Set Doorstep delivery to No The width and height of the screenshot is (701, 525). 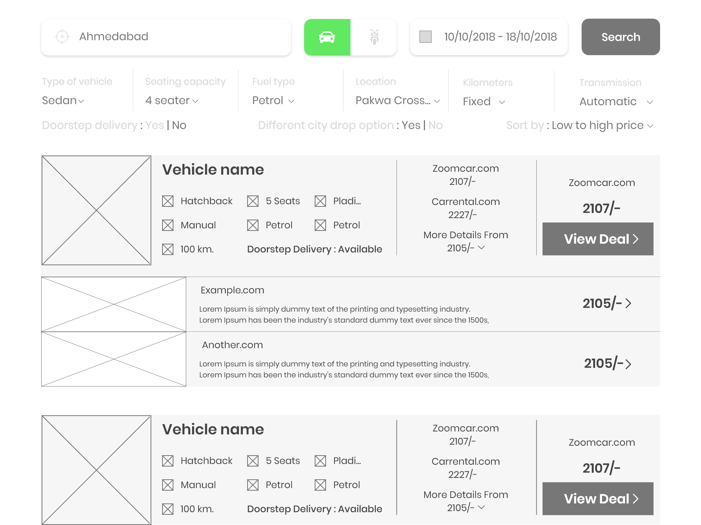[179, 125]
